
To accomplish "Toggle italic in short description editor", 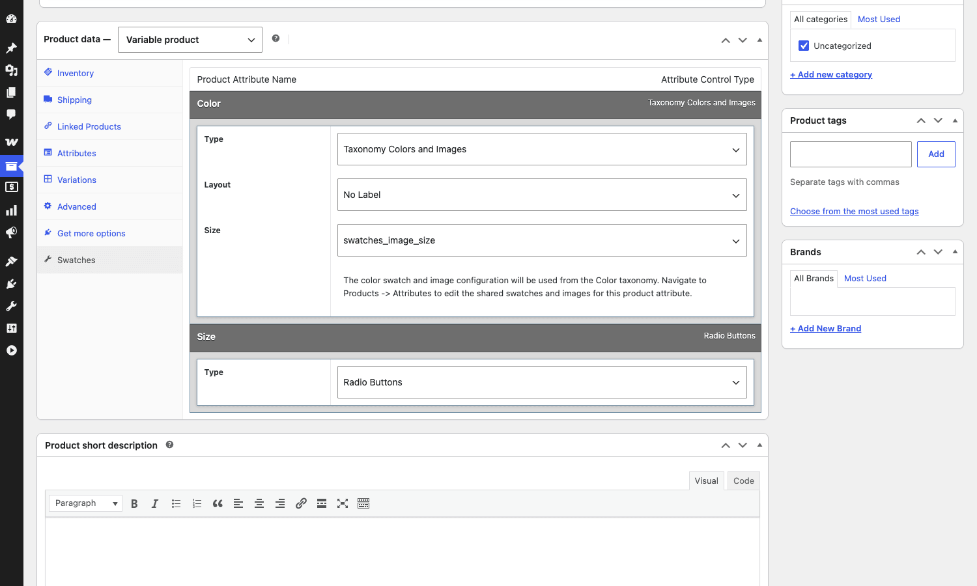I will (x=155, y=503).
